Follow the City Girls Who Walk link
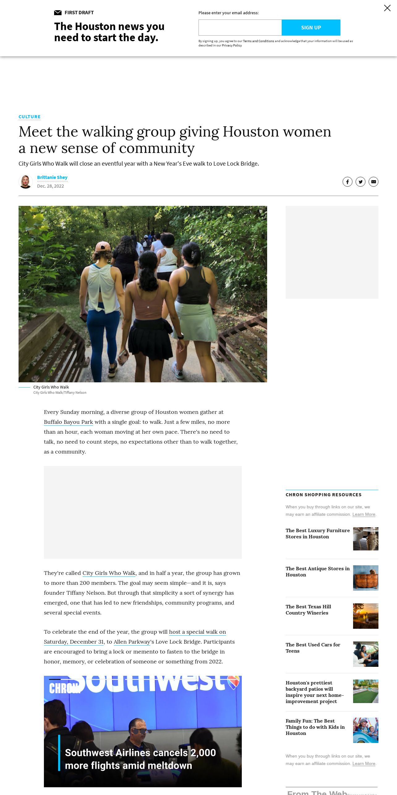The width and height of the screenshot is (397, 795). [x=109, y=573]
